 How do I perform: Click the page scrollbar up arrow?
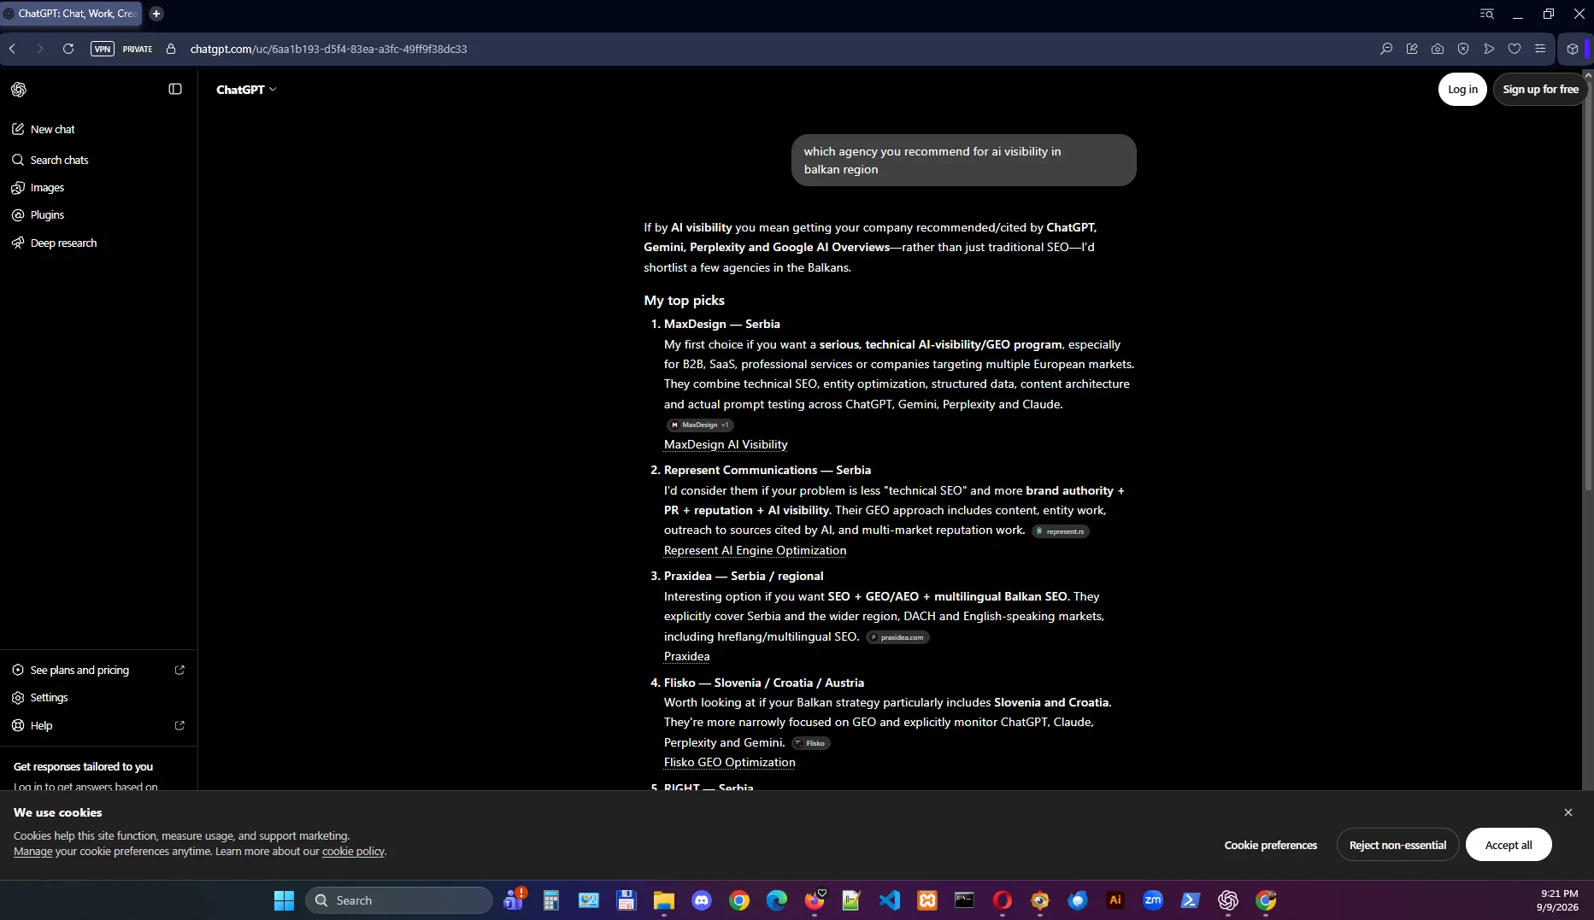[1588, 75]
